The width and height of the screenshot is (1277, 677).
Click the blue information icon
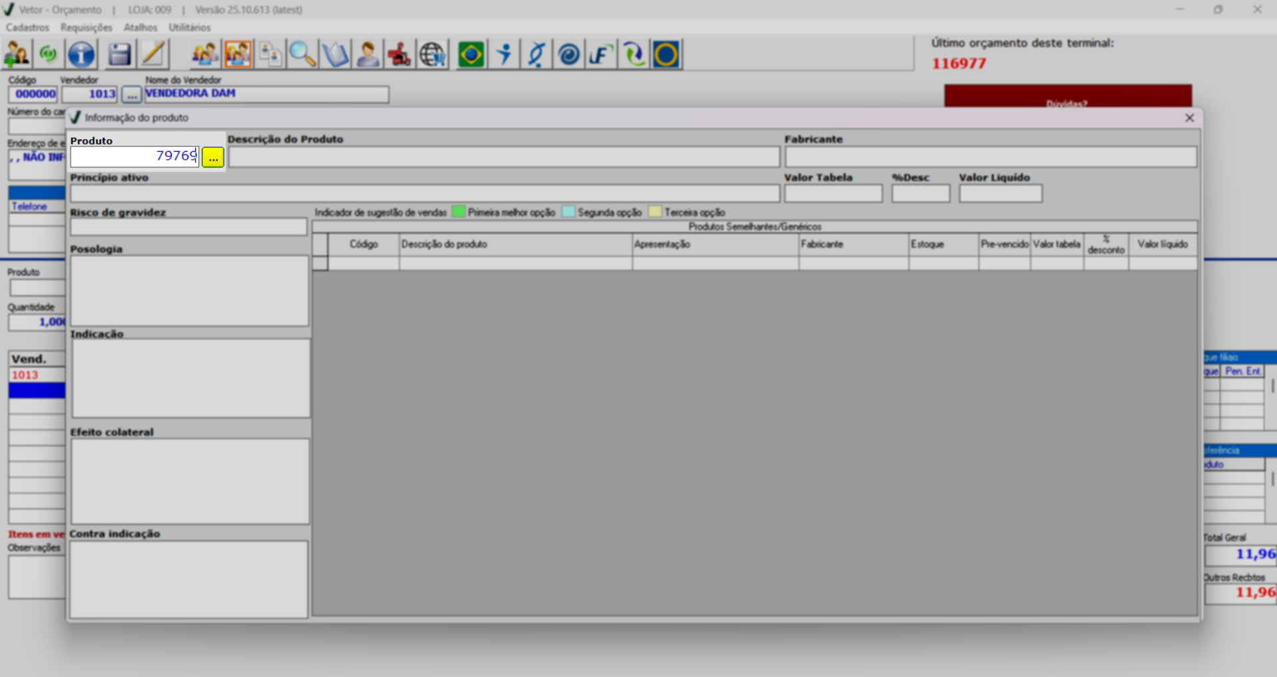[81, 55]
